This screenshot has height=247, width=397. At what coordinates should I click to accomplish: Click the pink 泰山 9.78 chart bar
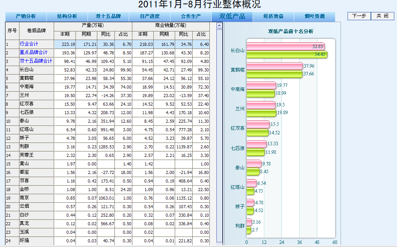[254, 164]
